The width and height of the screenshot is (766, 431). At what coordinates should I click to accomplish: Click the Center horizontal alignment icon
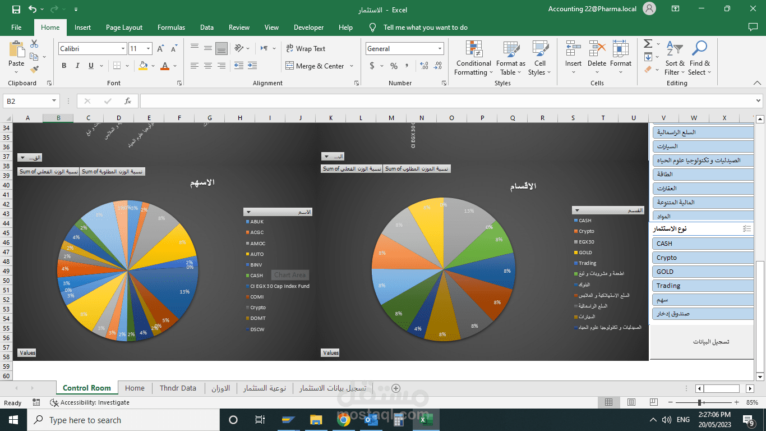pos(208,66)
